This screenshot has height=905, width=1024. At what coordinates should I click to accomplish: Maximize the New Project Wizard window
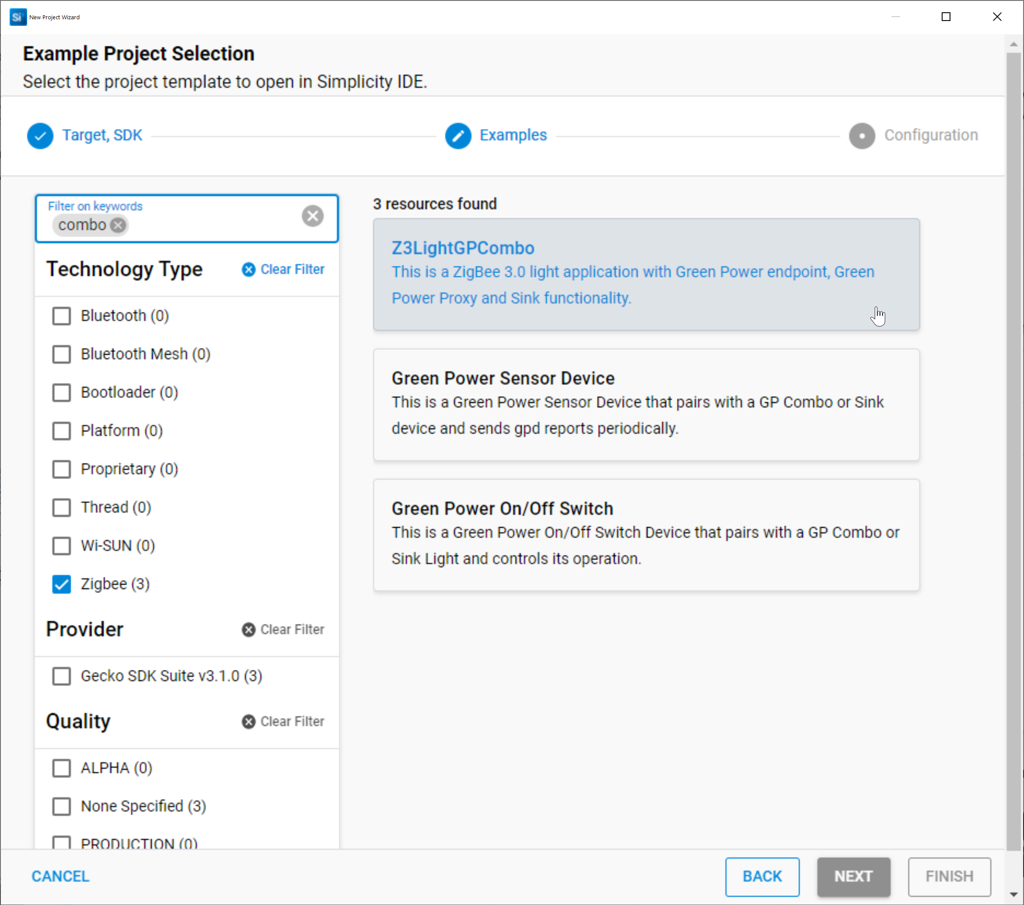pyautogui.click(x=946, y=17)
